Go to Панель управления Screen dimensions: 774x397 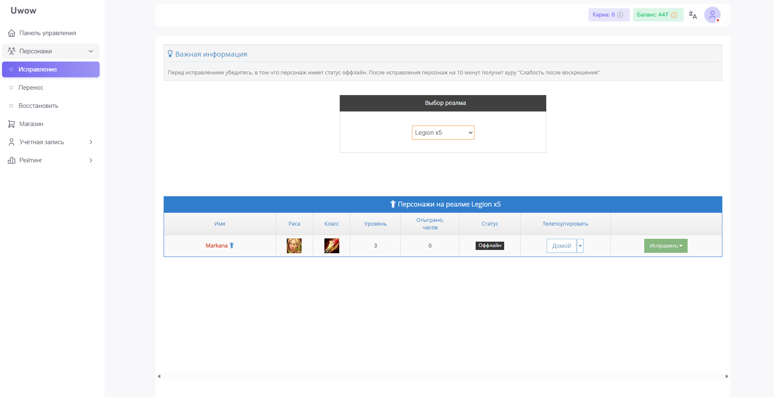click(x=48, y=33)
